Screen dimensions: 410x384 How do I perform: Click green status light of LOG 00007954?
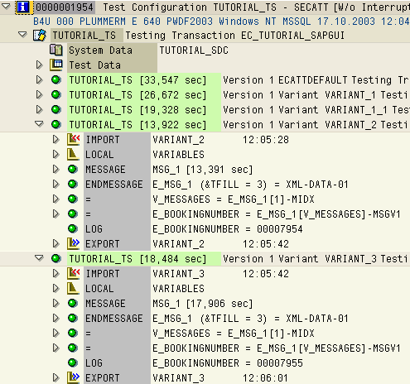(73, 229)
